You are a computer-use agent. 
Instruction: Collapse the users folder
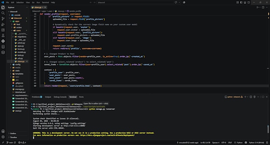(12, 31)
